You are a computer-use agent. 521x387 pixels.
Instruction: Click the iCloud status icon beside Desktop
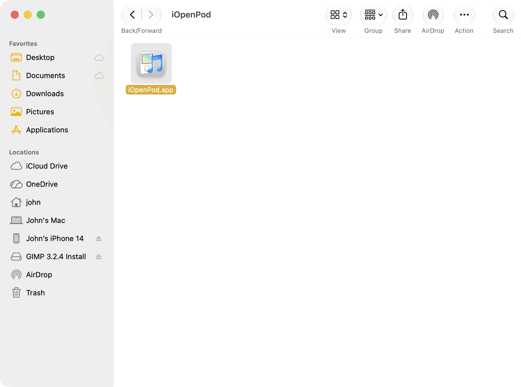pos(99,58)
